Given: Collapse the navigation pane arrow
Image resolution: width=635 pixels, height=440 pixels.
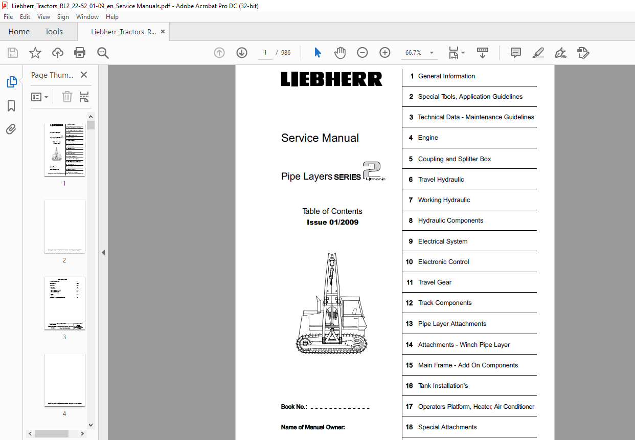Looking at the screenshot, I should click(103, 252).
